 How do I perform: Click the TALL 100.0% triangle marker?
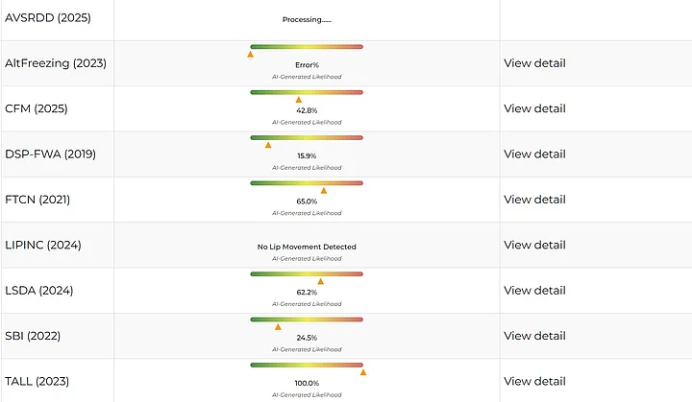(x=363, y=371)
